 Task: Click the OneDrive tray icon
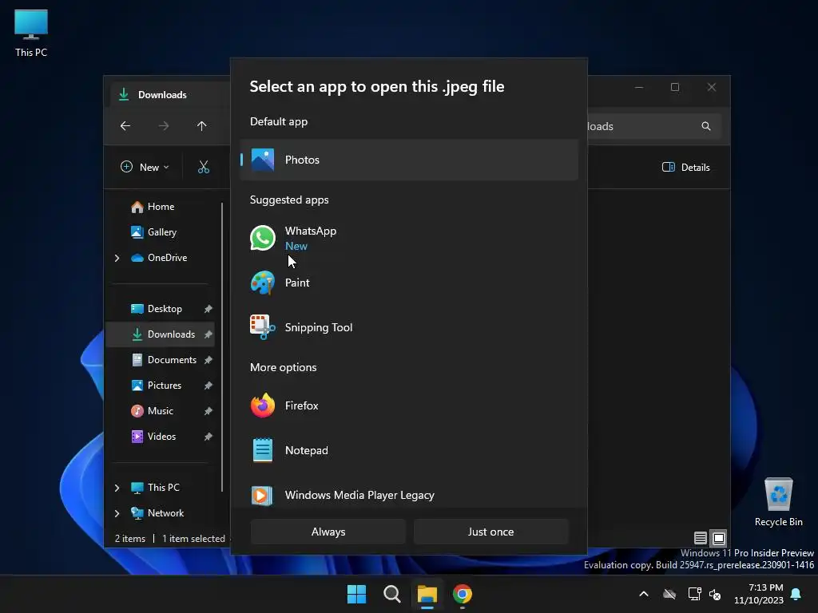[x=669, y=594]
